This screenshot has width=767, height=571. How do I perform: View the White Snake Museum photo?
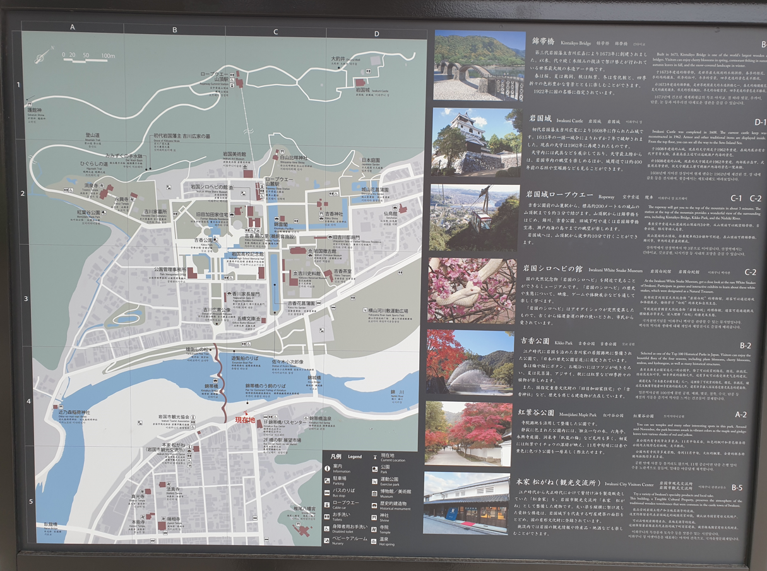coord(472,291)
